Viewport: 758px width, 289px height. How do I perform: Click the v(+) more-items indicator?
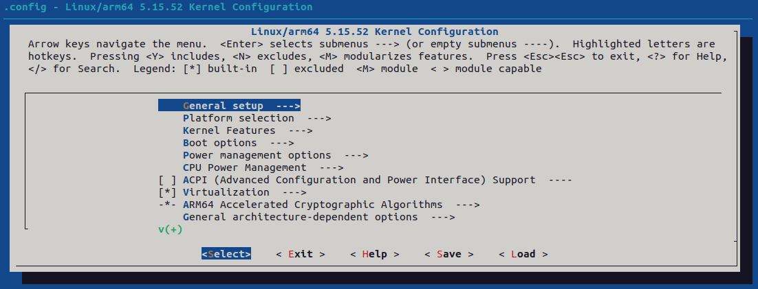pos(170,230)
